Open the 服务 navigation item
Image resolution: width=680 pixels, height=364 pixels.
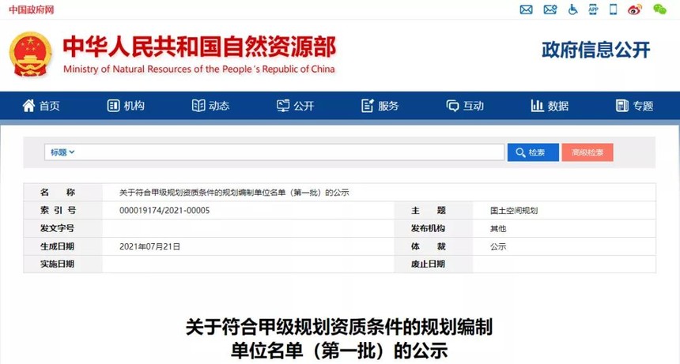click(x=380, y=106)
